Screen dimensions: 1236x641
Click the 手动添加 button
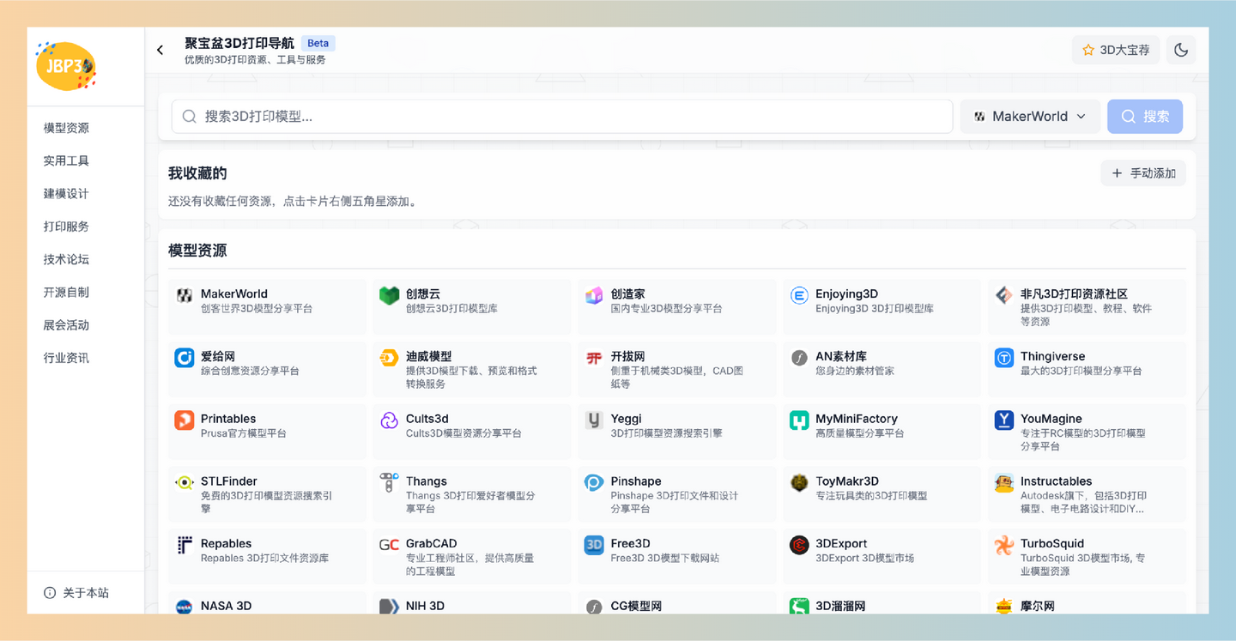click(x=1143, y=172)
